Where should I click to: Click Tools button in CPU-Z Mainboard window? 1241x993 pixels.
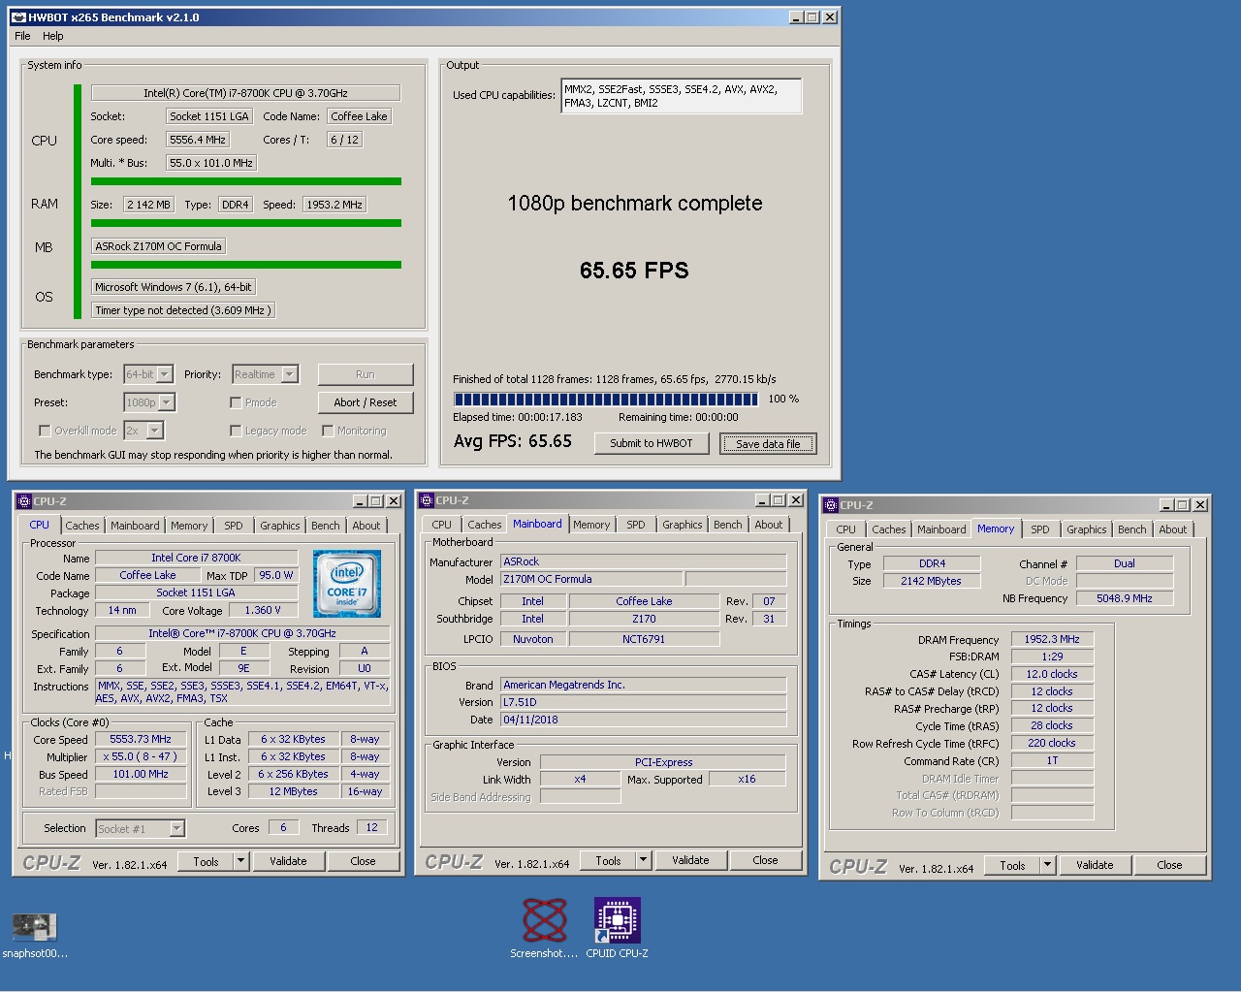pos(608,860)
